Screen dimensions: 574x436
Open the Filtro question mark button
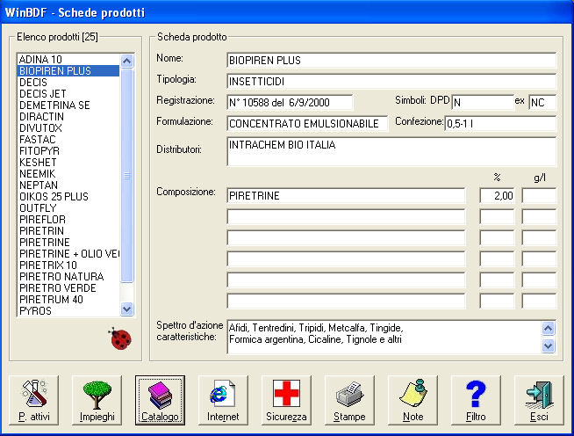pyautogui.click(x=476, y=401)
